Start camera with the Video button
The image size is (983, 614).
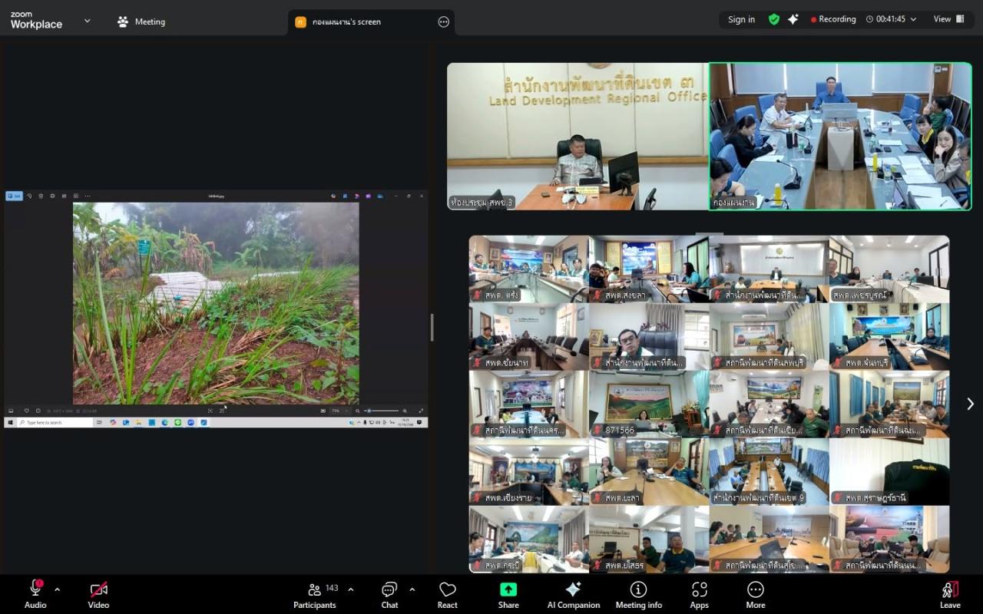[98, 594]
